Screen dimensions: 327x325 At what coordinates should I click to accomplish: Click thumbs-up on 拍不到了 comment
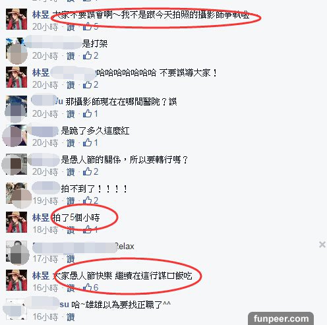[87, 200]
